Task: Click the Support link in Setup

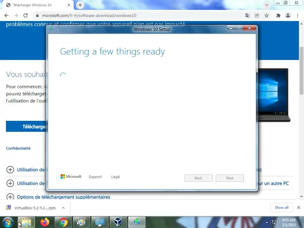Action: (x=95, y=177)
